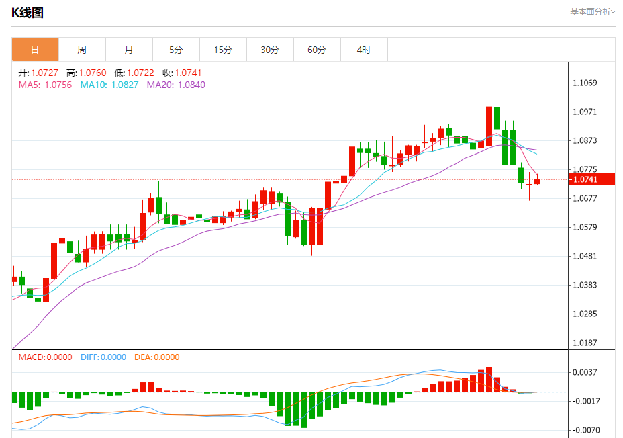The image size is (623, 438).
Task: Click the 开: 1.0727 open value
Action: (38, 73)
